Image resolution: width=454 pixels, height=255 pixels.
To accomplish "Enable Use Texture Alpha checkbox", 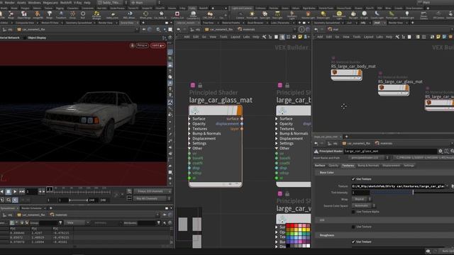I will pos(353,212).
